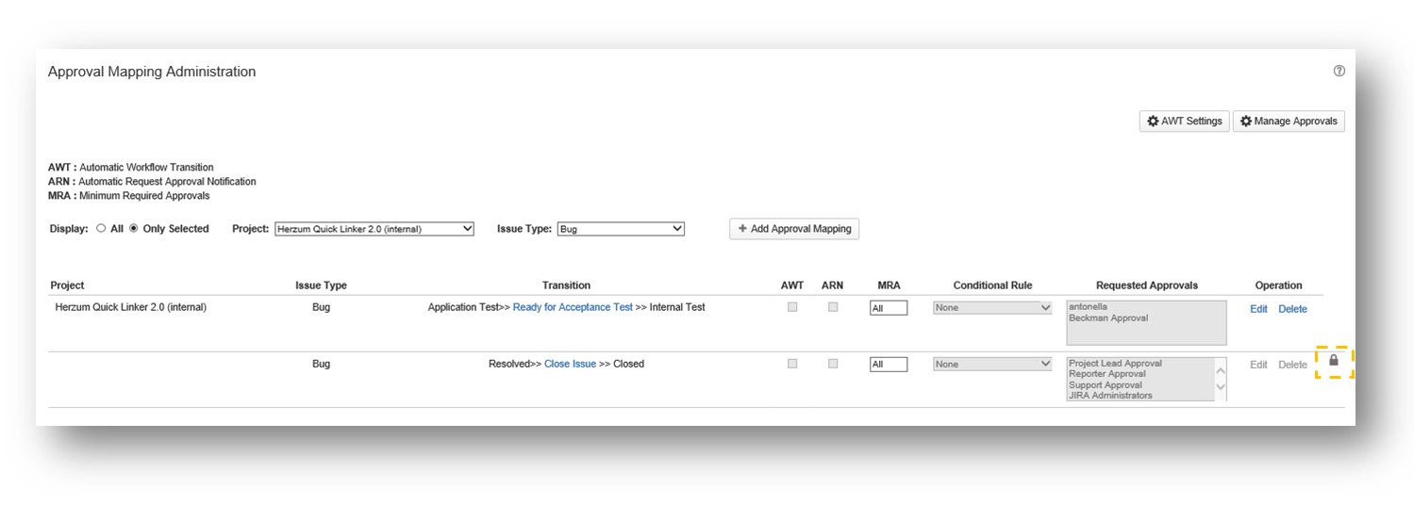
Task: Click the lock icon on Close Issue row
Action: pyautogui.click(x=1334, y=361)
